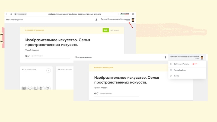Click the lock icon next to coreapp.ai
This screenshot has width=217, height=122.
coord(16,14)
